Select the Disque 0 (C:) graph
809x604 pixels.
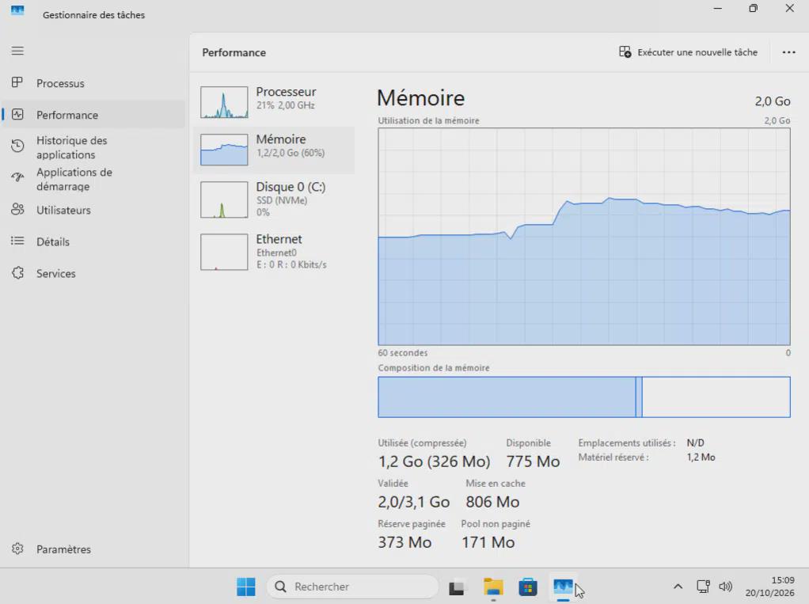(225, 199)
